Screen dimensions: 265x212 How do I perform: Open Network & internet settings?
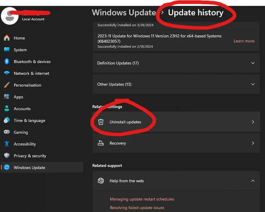tap(42, 74)
